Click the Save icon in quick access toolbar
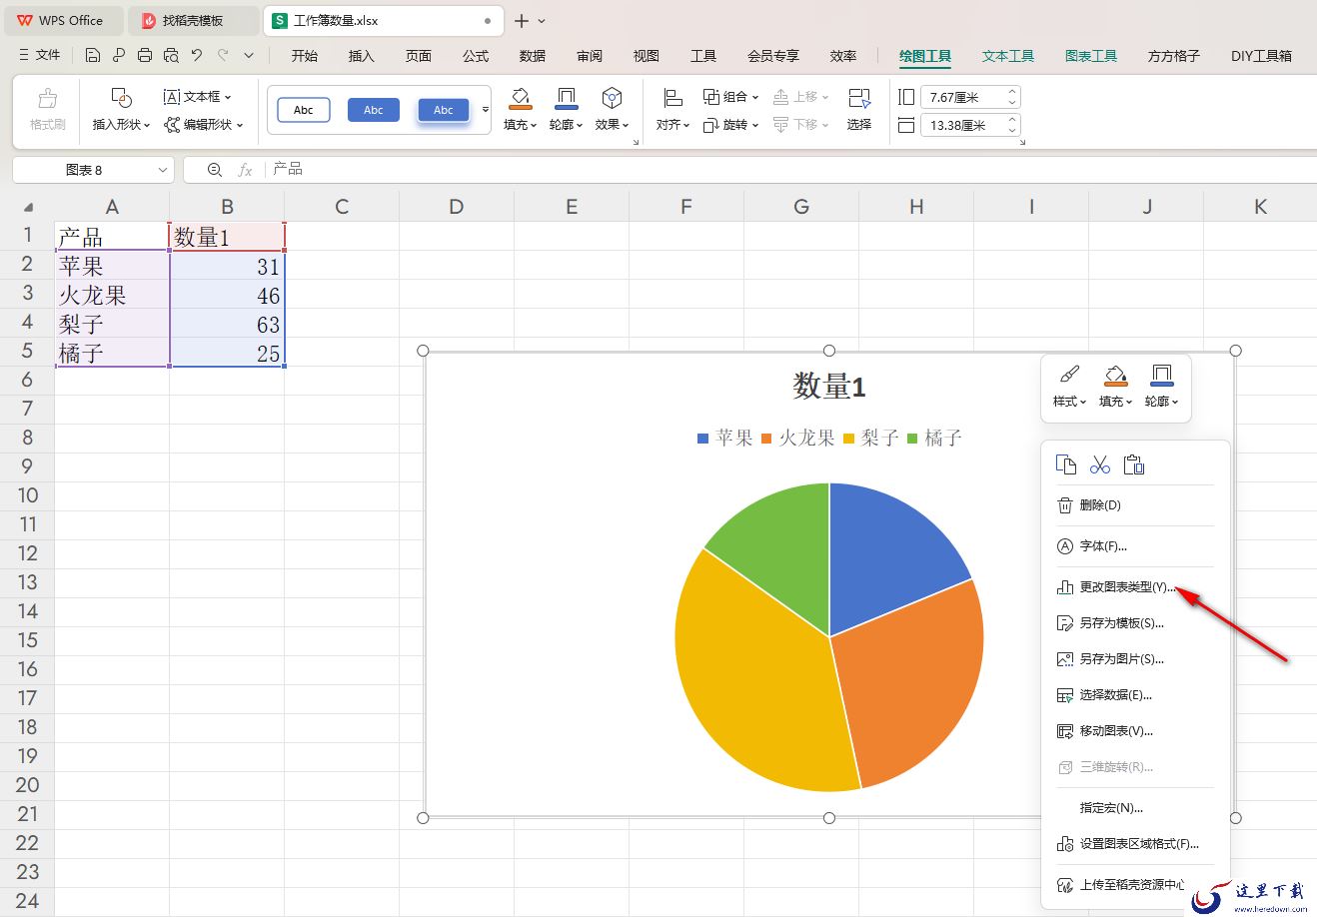The height and width of the screenshot is (917, 1317). (x=93, y=55)
